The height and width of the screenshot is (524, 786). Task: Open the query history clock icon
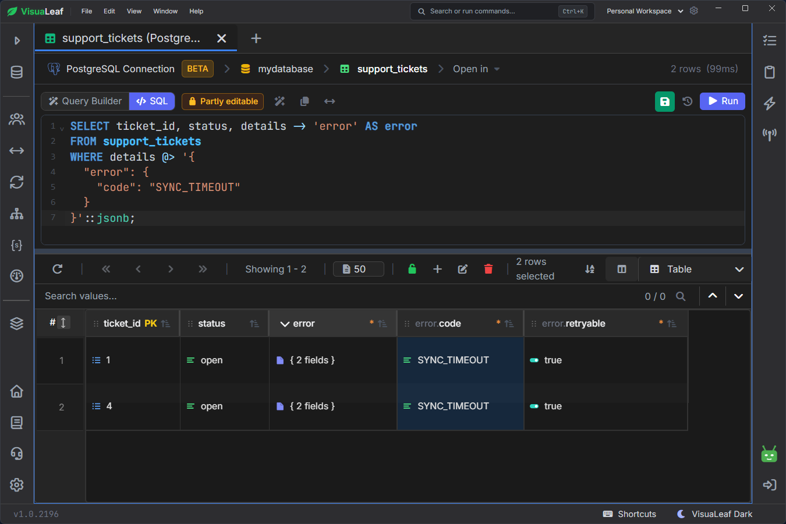[688, 101]
